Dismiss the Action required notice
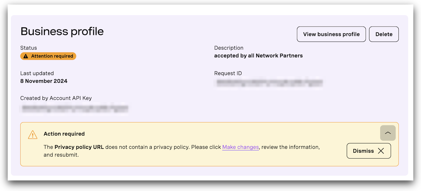Image resolution: width=421 pixels, height=191 pixels. pyautogui.click(x=369, y=151)
